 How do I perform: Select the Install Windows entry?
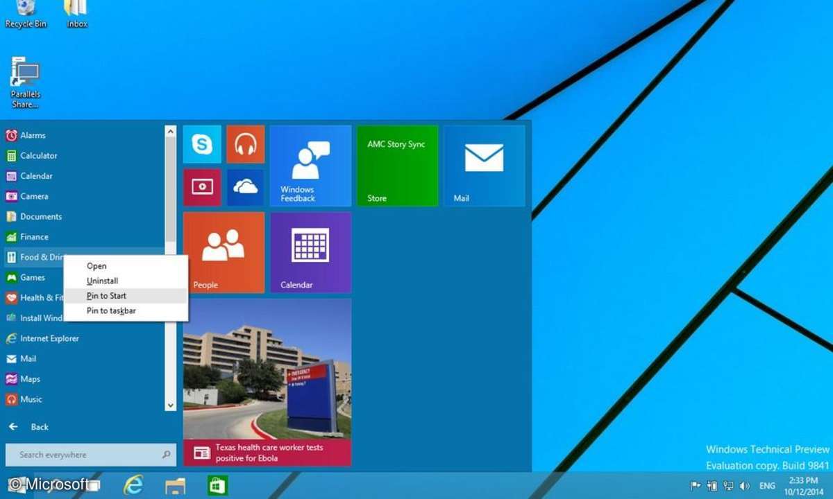(33, 318)
